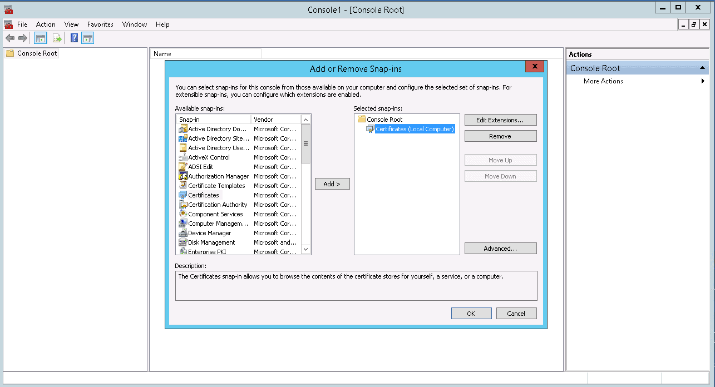Click the Authorization Manager snap-in icon
The image size is (715, 387).
coord(183,176)
